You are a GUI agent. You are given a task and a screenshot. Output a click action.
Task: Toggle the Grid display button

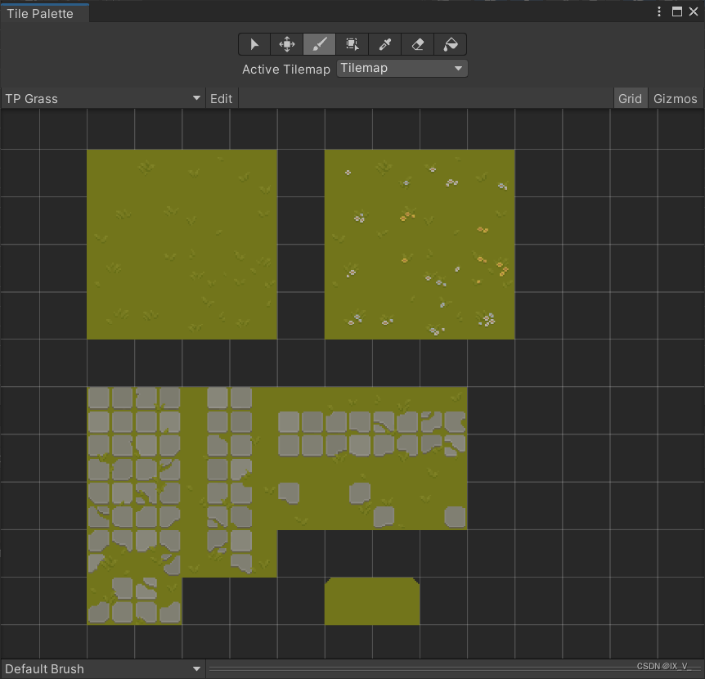click(x=630, y=98)
